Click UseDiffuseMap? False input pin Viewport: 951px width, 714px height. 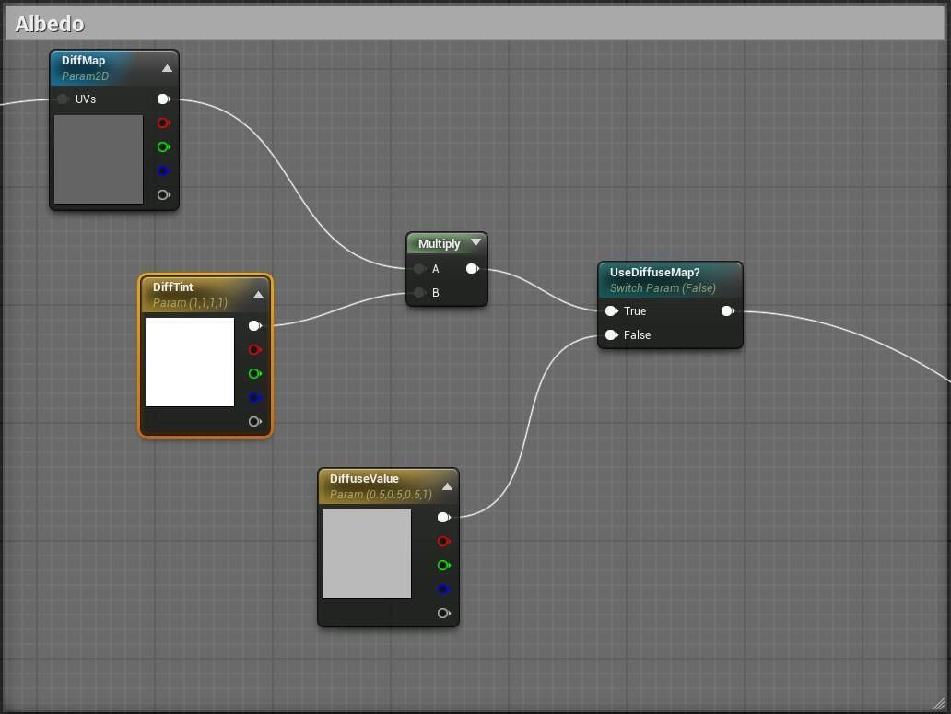[611, 334]
